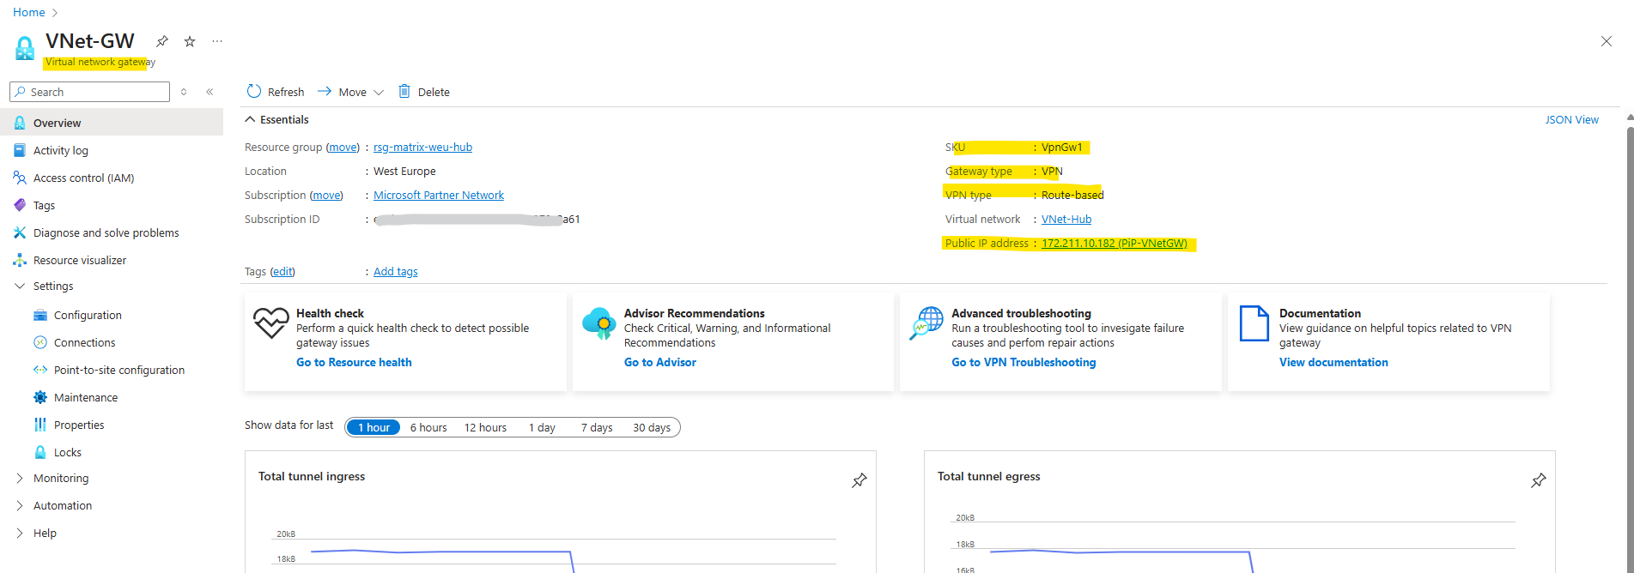Click the Connections circle icon

point(40,342)
